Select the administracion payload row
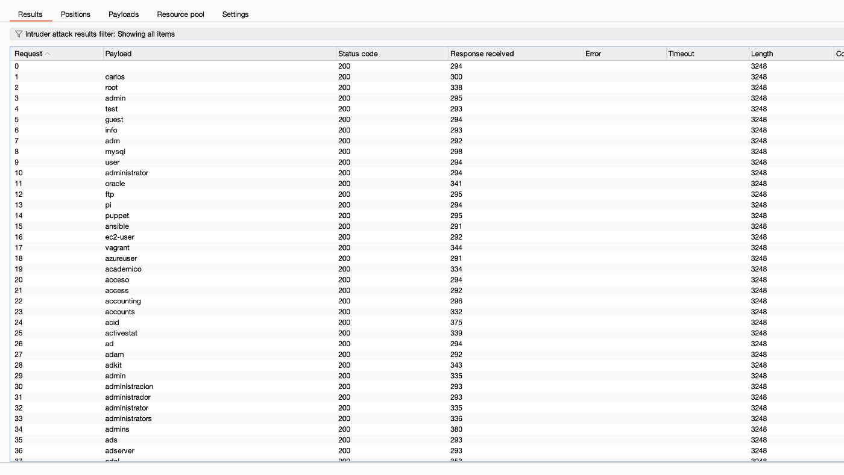Image resolution: width=844 pixels, height=475 pixels. click(427, 387)
